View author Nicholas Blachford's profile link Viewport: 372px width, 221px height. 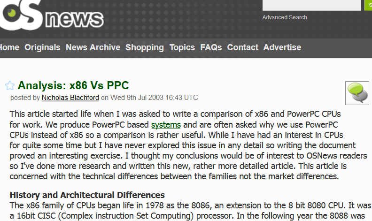70,98
